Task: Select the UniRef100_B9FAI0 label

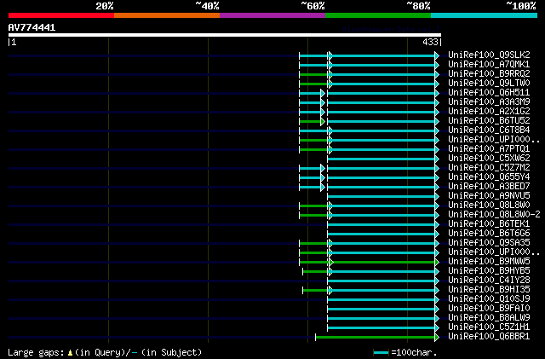Action: (489, 309)
